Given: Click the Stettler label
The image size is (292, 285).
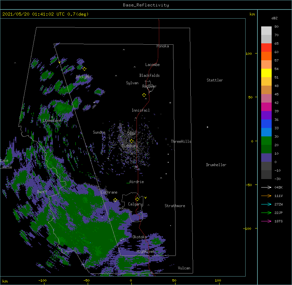Looking at the screenshot, I should pyautogui.click(x=215, y=80).
